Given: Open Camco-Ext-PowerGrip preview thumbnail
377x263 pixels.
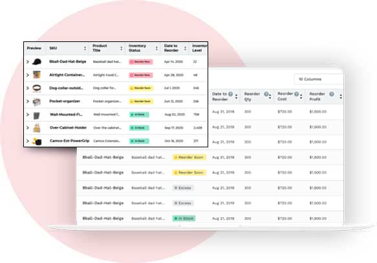Looking at the screenshot, I should [38, 142].
